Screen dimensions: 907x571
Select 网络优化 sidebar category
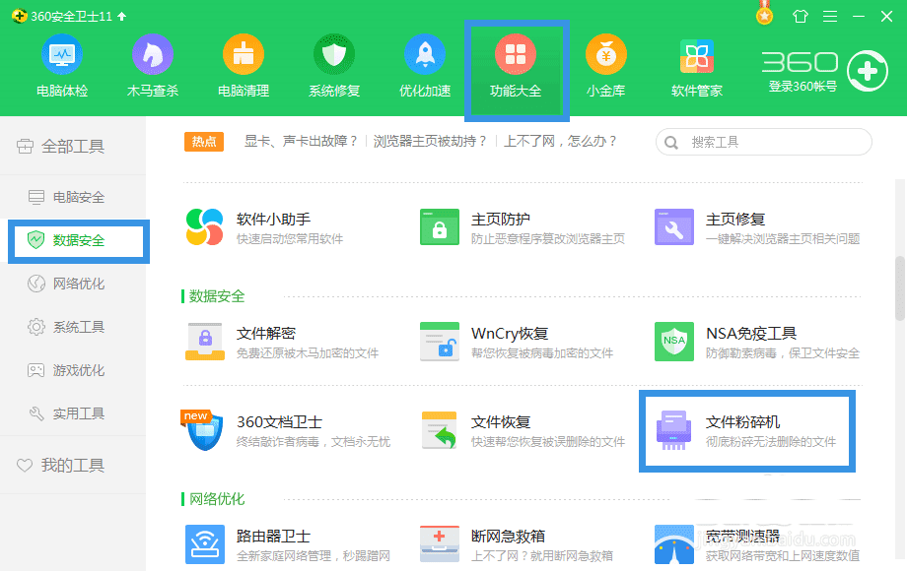point(72,284)
